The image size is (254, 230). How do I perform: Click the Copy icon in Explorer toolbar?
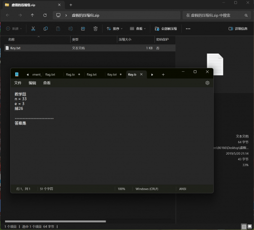pos(46,28)
